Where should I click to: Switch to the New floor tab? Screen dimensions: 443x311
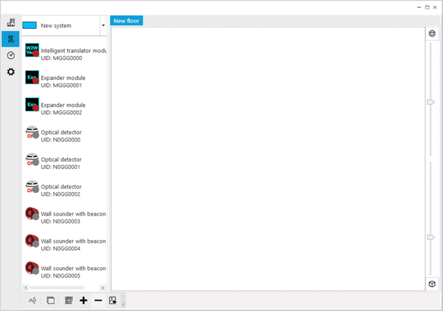click(x=126, y=21)
